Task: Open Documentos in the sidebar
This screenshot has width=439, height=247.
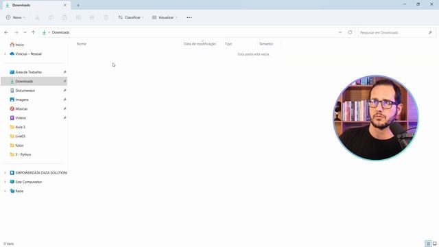Action: pyautogui.click(x=23, y=91)
